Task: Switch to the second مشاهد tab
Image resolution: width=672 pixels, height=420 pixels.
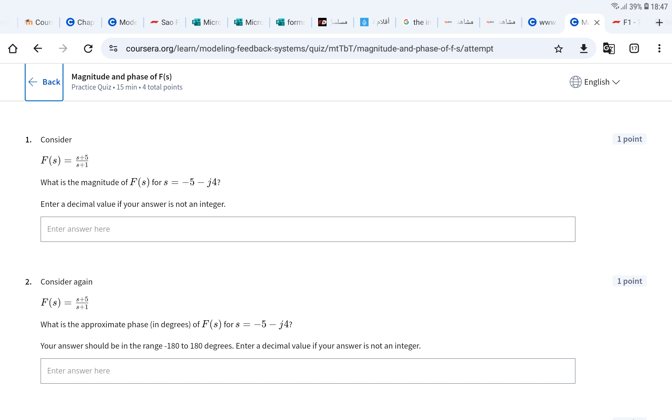Action: pos(500,22)
